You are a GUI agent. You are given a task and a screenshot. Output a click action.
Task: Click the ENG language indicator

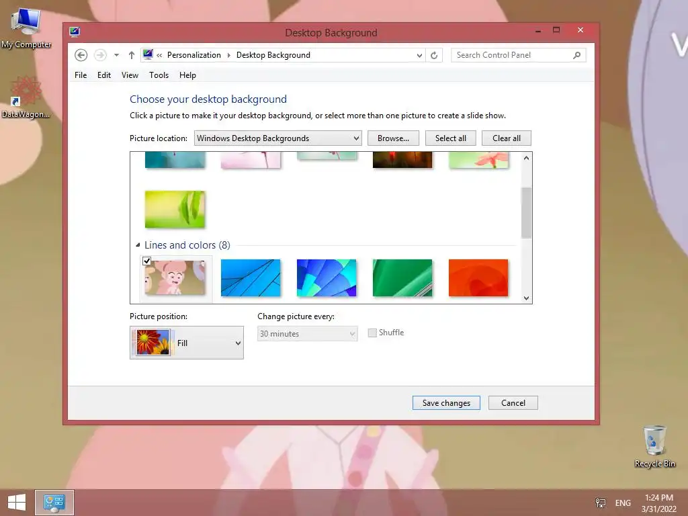(x=623, y=503)
